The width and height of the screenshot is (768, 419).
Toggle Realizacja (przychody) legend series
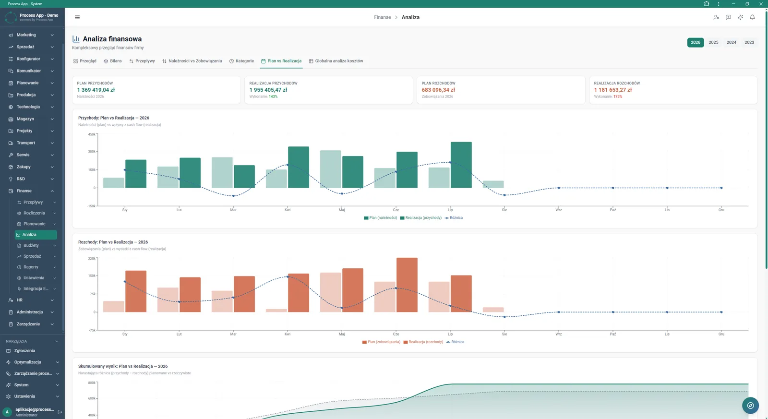coord(420,218)
